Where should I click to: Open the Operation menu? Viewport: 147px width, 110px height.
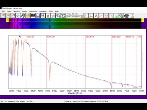click(x=43, y=11)
